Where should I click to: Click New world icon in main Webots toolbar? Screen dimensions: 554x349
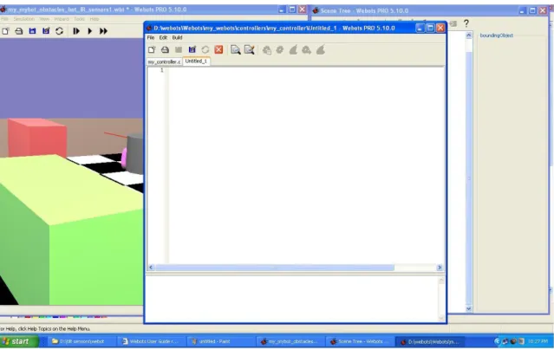click(5, 31)
